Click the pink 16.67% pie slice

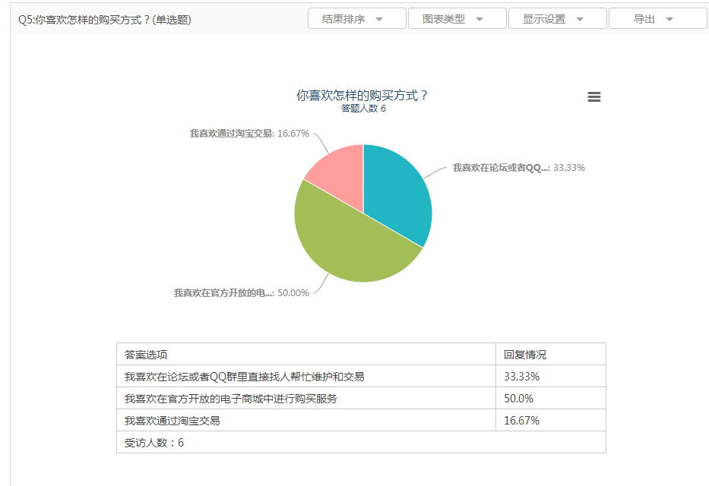point(338,167)
